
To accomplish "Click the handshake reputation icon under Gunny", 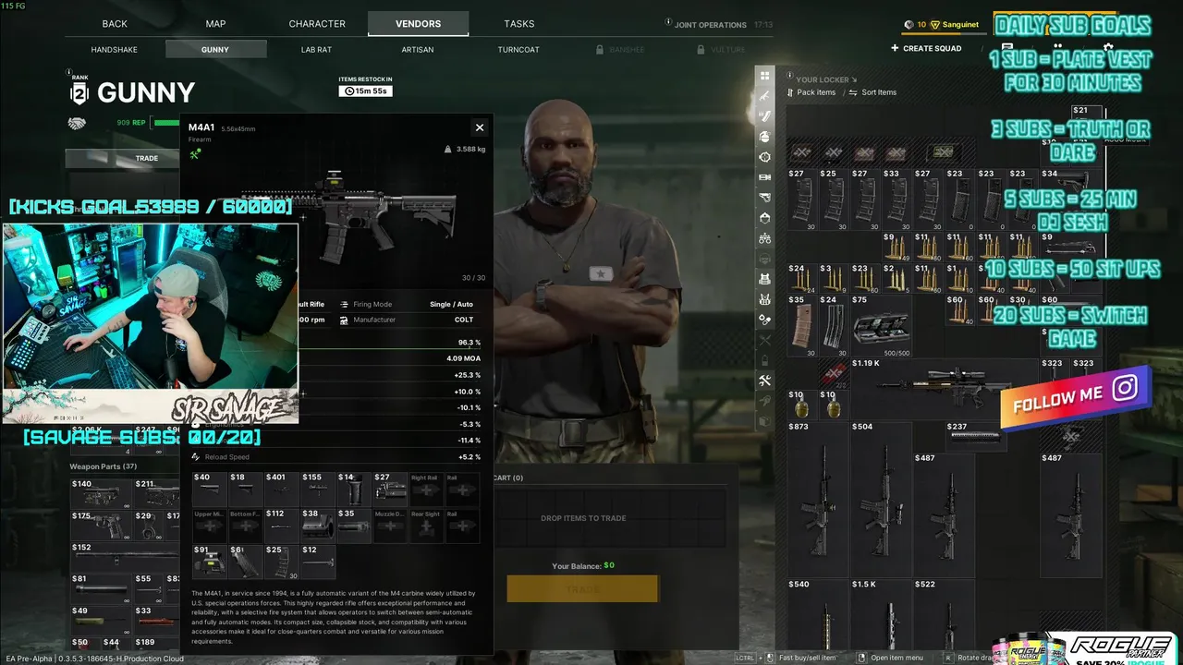I will pos(77,123).
